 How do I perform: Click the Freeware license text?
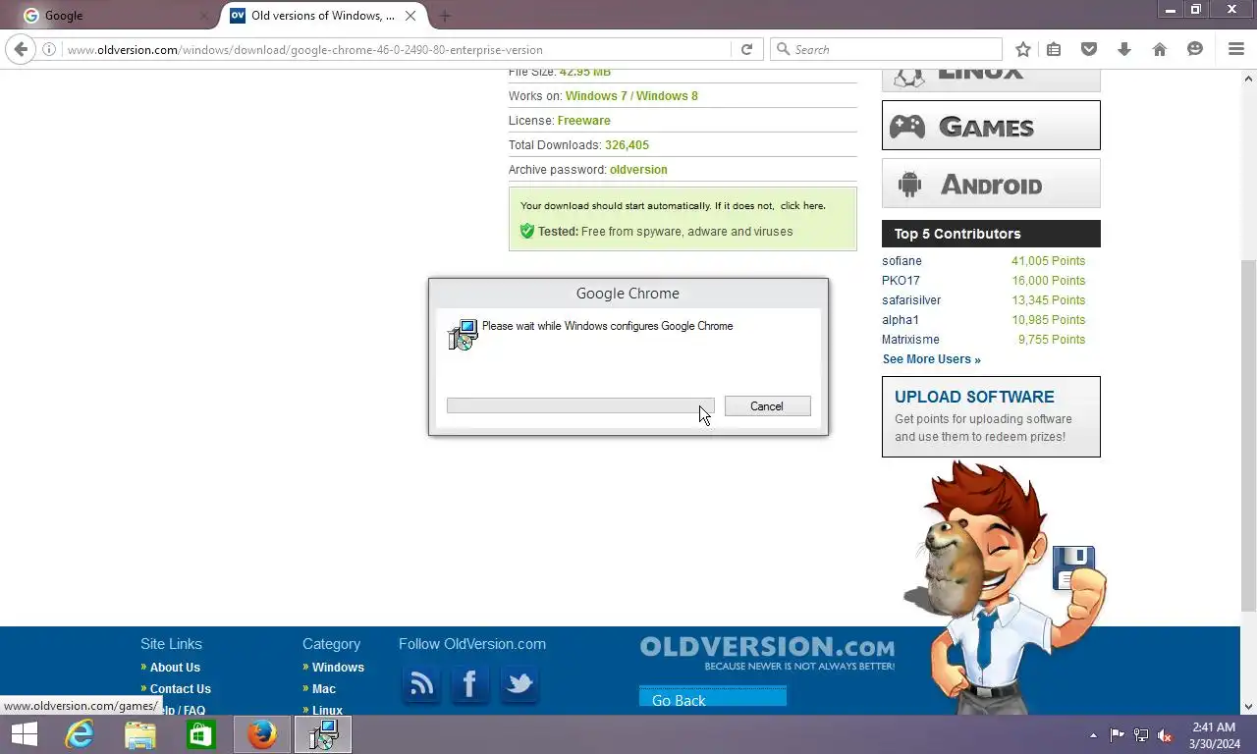point(583,121)
